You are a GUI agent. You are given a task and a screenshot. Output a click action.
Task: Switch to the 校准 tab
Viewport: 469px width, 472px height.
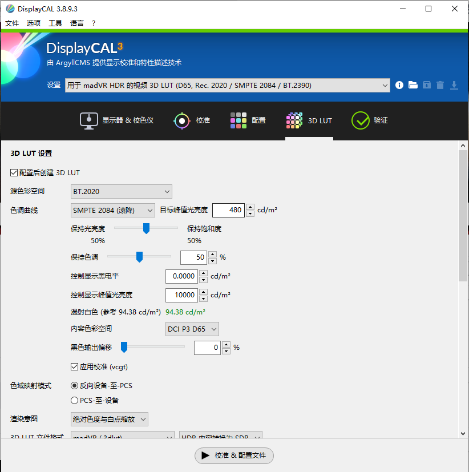click(x=192, y=120)
